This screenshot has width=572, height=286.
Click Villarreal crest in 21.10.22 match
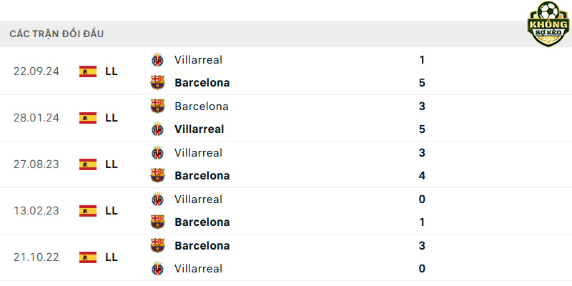point(157,269)
